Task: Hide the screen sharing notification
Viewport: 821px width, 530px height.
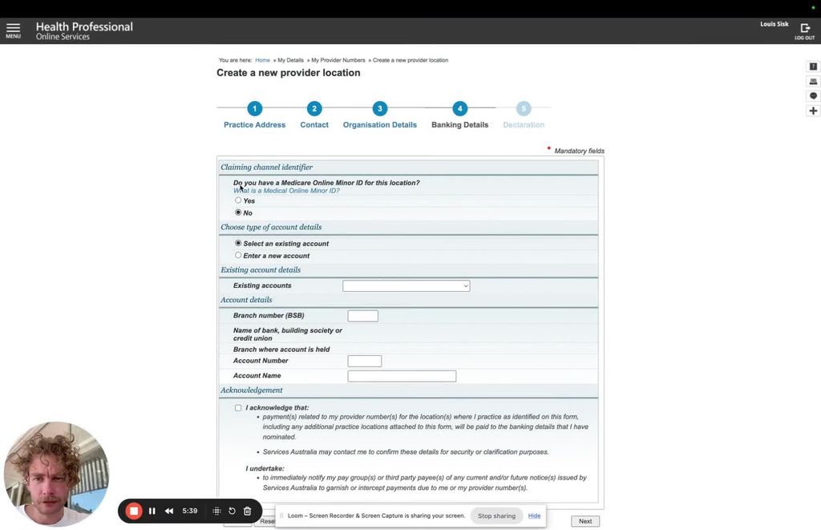Action: click(x=534, y=516)
